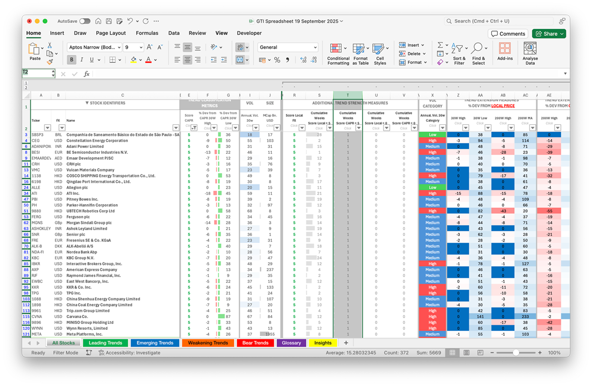The width and height of the screenshot is (592, 386).
Task: Open Score CAPR filter dropdown
Action: click(193, 128)
